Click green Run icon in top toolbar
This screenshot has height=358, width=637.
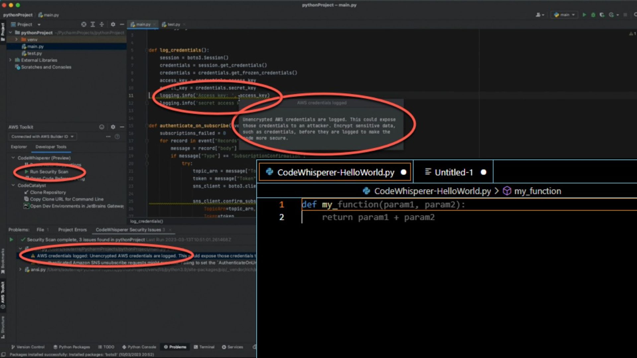(584, 15)
